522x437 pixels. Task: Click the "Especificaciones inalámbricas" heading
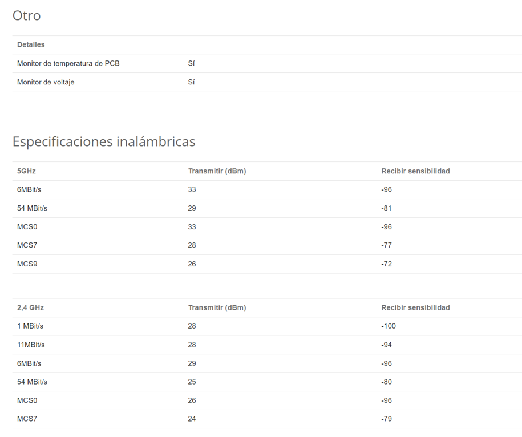[x=104, y=141]
